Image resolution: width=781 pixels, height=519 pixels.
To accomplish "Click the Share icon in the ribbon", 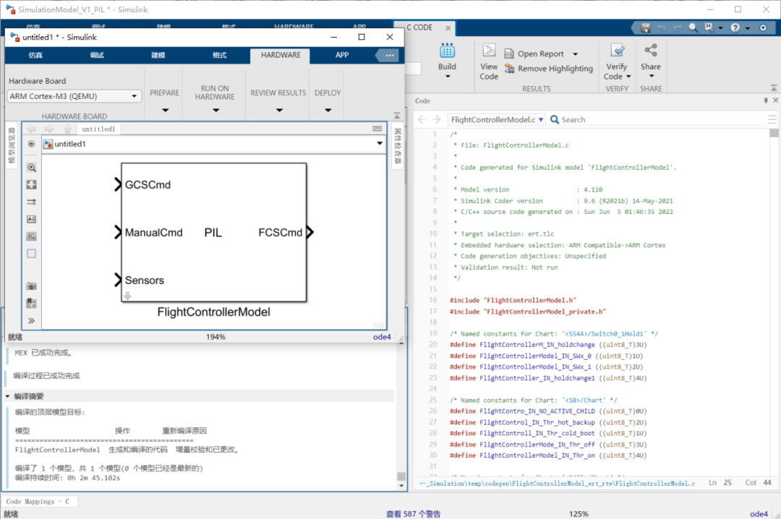I will [x=651, y=50].
